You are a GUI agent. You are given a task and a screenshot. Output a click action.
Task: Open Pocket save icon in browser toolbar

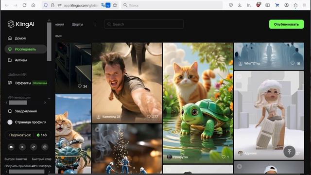tap(231, 5)
